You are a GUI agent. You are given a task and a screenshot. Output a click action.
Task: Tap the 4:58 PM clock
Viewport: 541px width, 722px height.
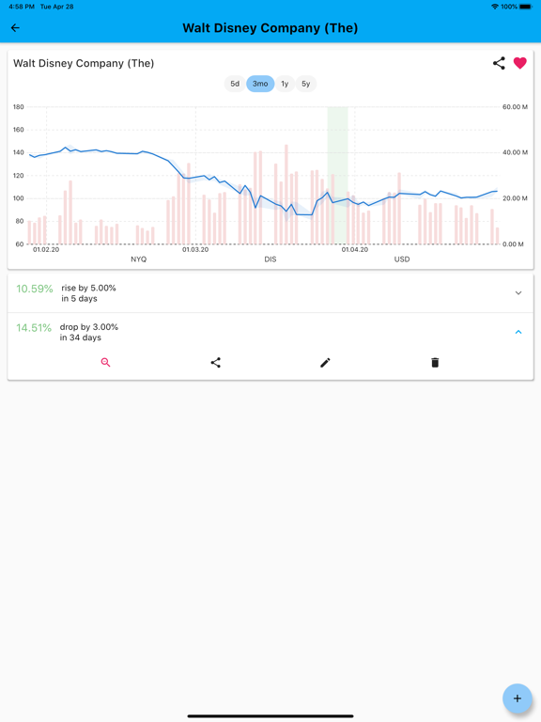click(22, 7)
